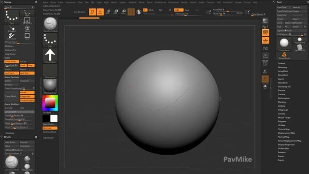
Task: Toggle Curve Mode in Stroke palette
Action: tap(12, 61)
